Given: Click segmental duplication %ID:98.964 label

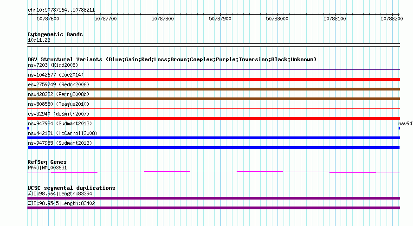Looking at the screenshot, I should coord(60,194).
